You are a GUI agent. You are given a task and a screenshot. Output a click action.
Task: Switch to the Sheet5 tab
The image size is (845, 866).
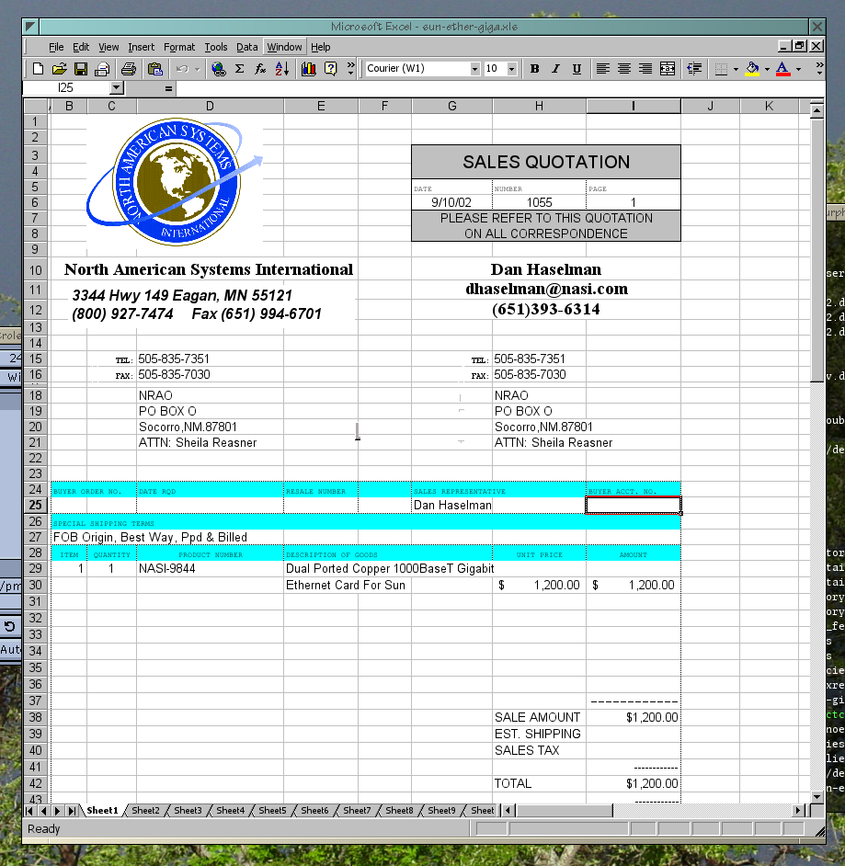click(272, 810)
